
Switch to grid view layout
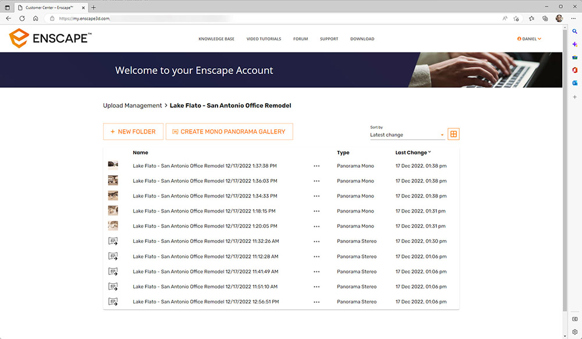point(453,134)
